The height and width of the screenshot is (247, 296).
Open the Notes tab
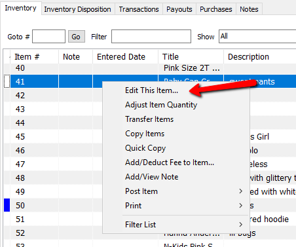pyautogui.click(x=249, y=9)
